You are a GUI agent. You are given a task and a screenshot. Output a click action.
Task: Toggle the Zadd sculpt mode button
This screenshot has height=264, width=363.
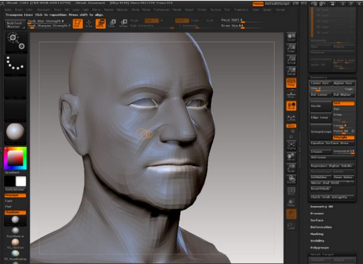tap(182, 21)
